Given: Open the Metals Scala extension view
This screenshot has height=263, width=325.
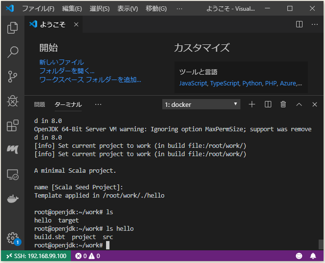Looking at the screenshot, I should pyautogui.click(x=13, y=149).
